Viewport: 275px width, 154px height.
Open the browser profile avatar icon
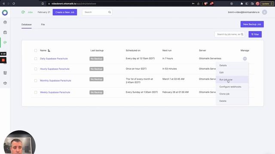point(258,3)
